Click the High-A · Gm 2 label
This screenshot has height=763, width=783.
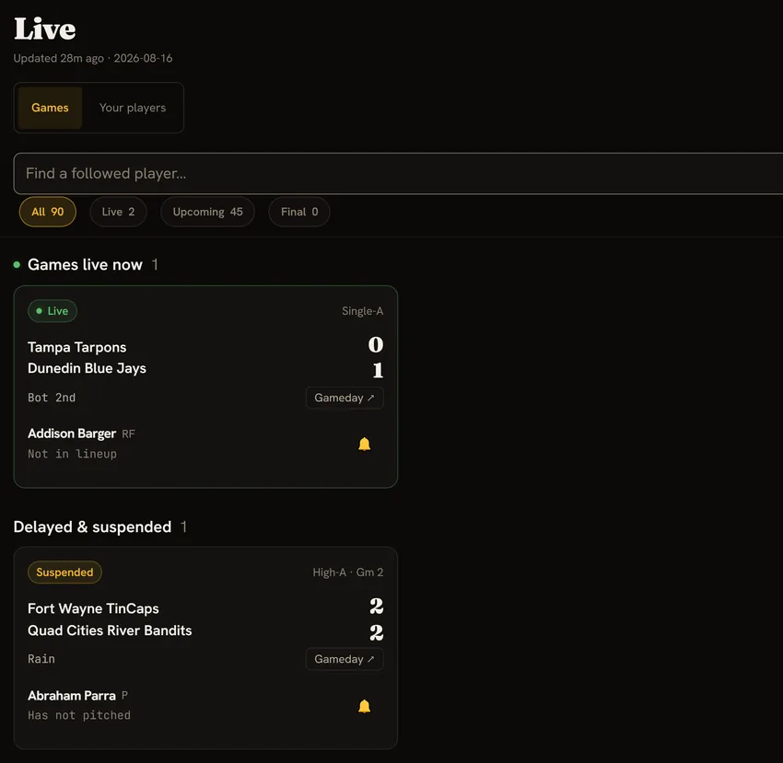pos(348,572)
